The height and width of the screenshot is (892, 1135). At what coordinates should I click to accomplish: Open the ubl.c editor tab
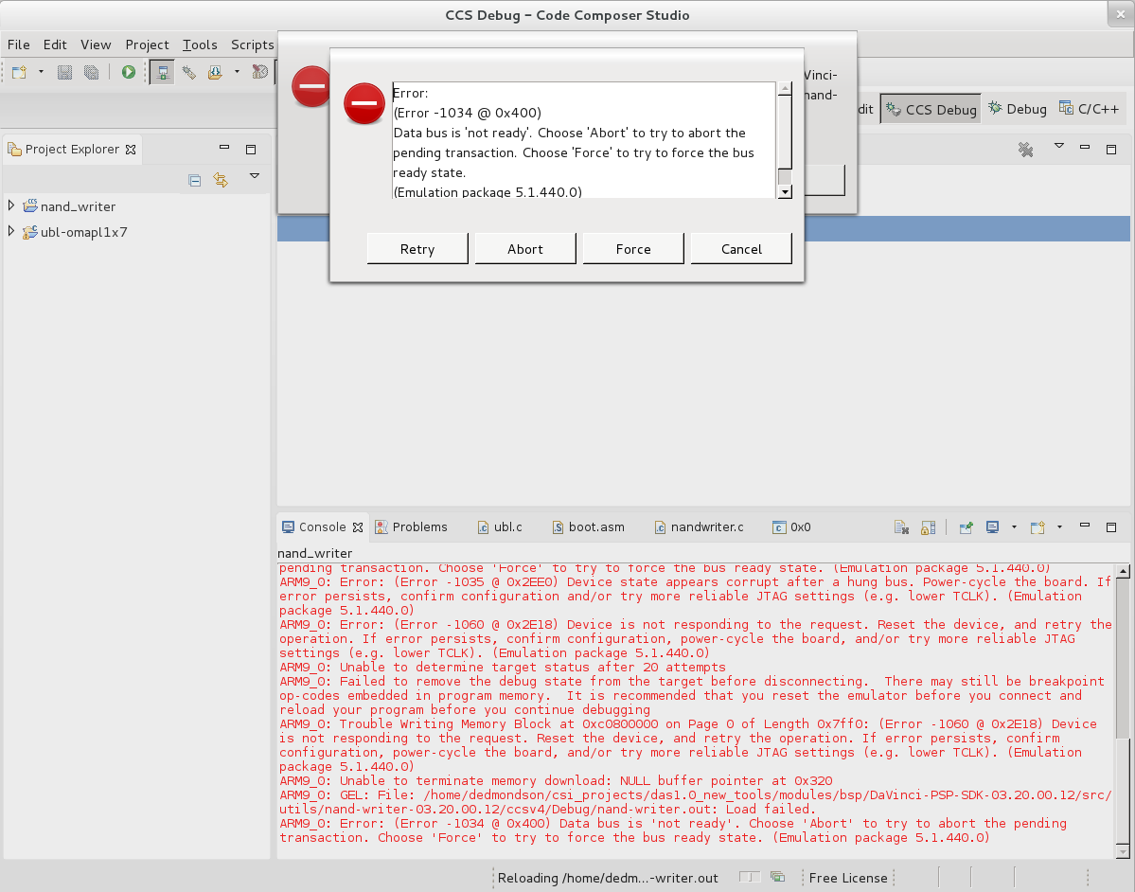pos(500,527)
